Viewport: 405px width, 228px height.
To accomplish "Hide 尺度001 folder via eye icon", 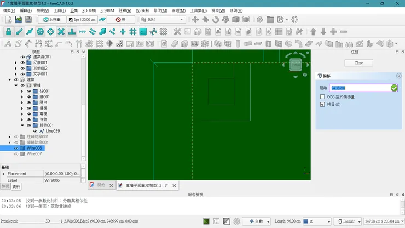I will coord(22,62).
